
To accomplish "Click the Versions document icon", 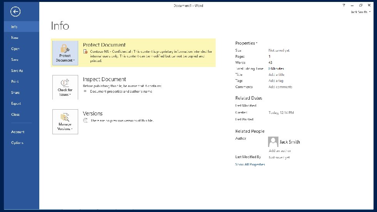I will (85, 120).
